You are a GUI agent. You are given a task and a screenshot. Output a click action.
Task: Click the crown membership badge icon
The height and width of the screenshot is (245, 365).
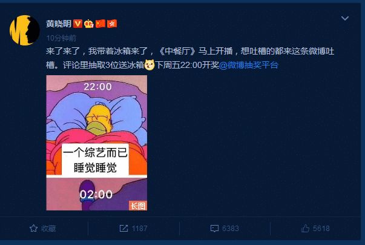pos(89,24)
